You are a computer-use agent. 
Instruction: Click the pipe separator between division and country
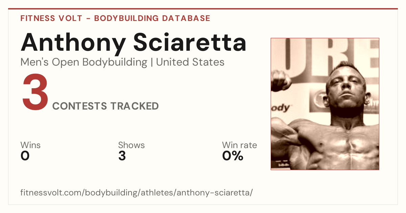[152, 63]
